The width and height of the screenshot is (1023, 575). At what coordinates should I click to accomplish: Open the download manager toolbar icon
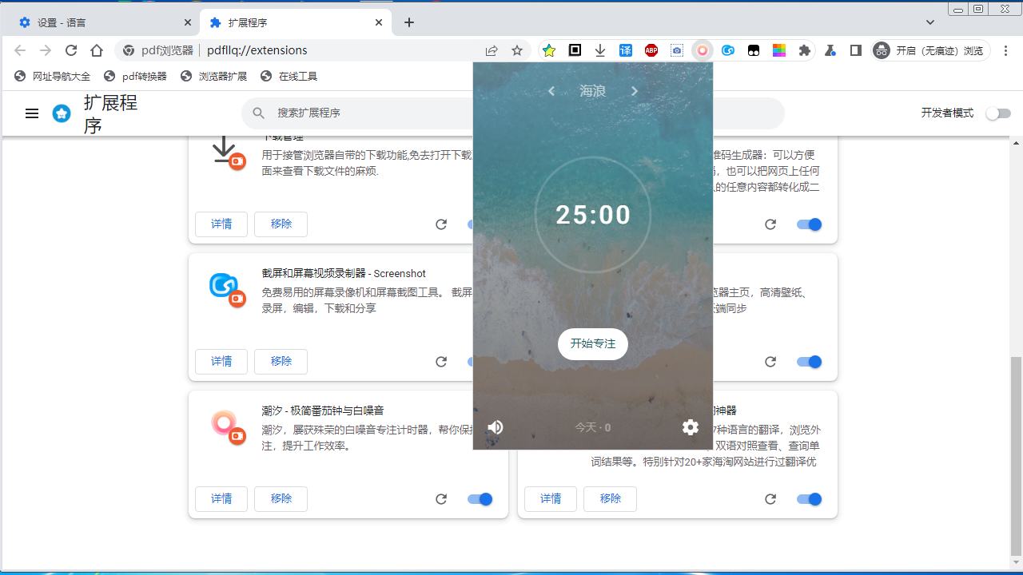click(600, 50)
